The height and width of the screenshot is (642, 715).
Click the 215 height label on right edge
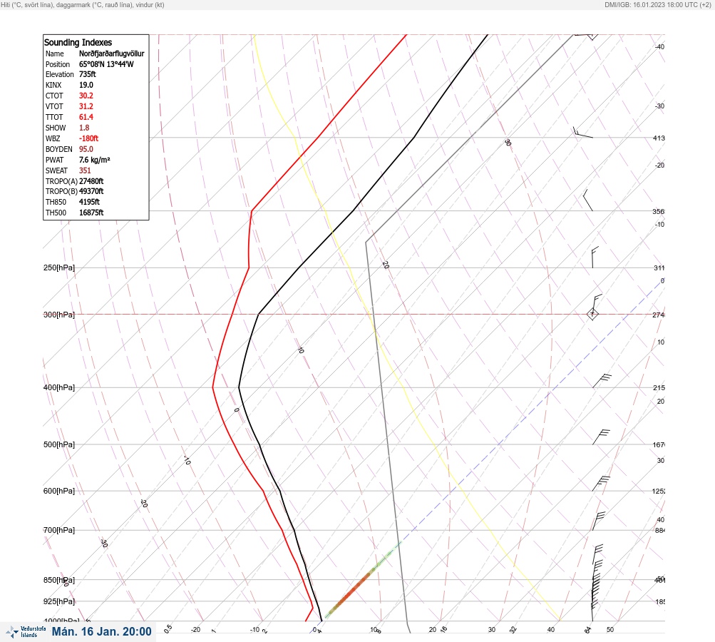(x=659, y=387)
